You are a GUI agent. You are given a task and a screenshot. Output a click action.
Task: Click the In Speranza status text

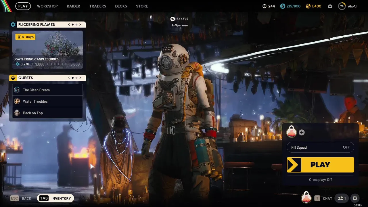180,25
